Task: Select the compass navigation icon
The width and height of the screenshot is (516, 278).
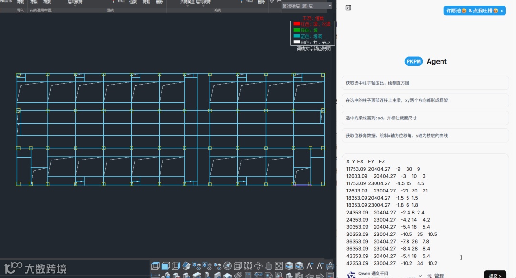Action: tap(227, 266)
